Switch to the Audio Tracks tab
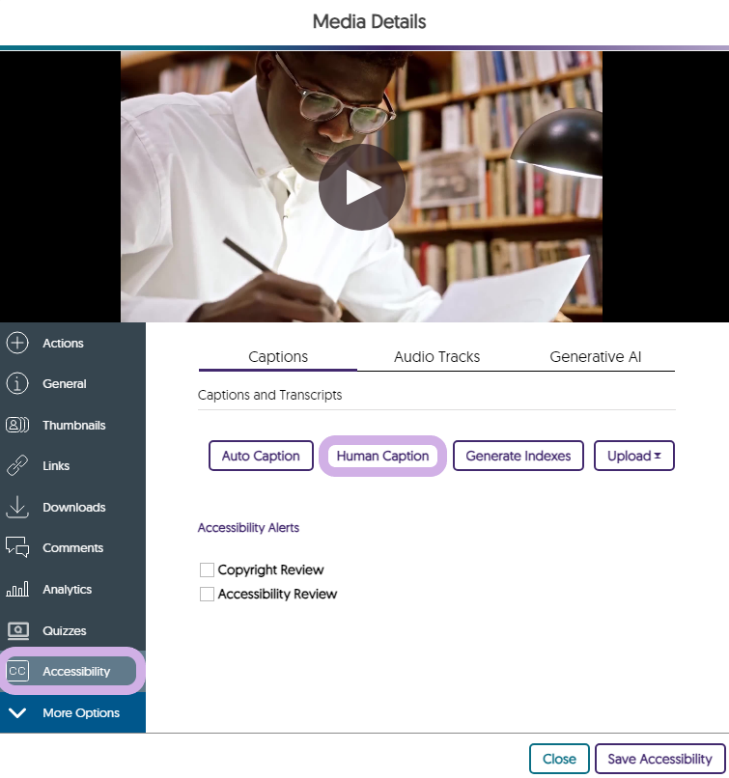 pos(436,357)
